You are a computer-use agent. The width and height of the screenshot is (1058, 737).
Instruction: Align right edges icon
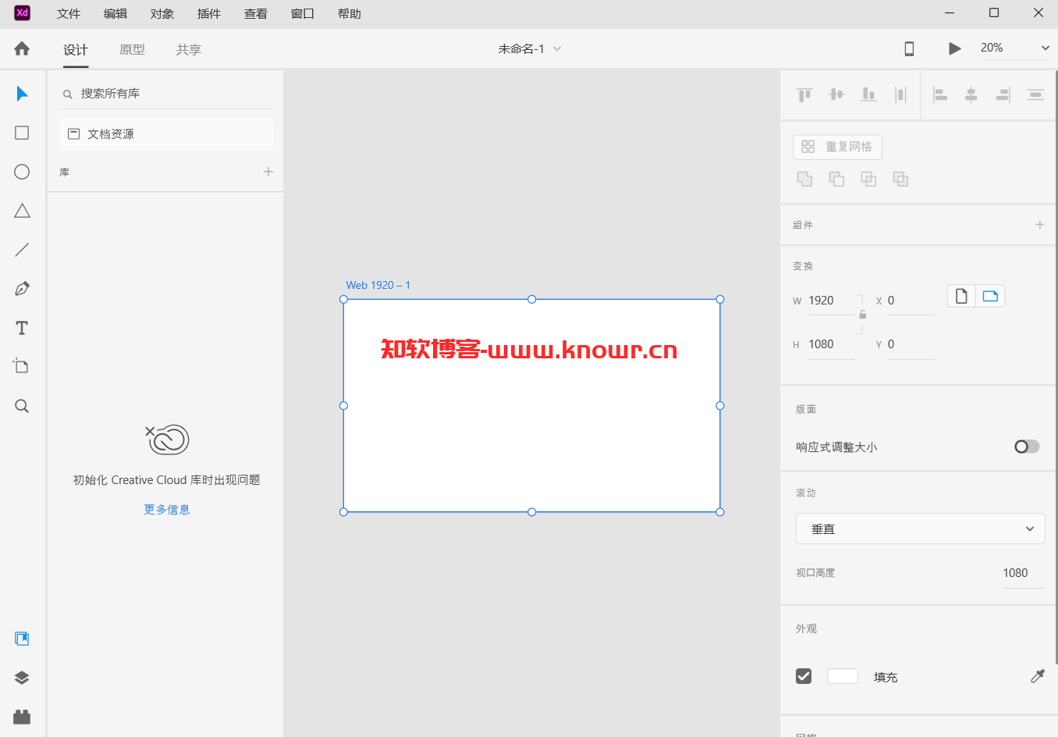1003,94
